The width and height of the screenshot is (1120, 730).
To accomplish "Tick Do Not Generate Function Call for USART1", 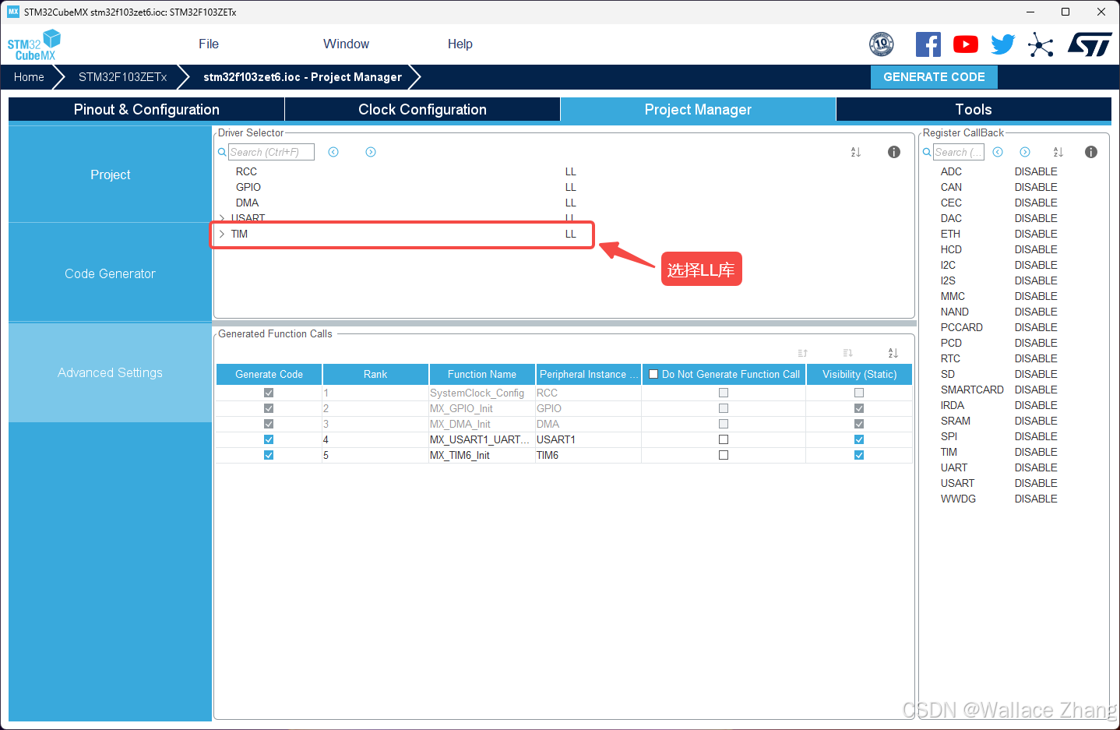I will pos(724,439).
